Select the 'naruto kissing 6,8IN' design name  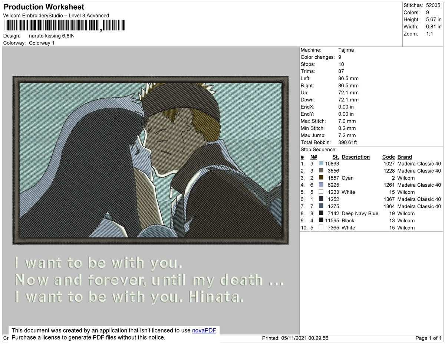[x=52, y=36]
